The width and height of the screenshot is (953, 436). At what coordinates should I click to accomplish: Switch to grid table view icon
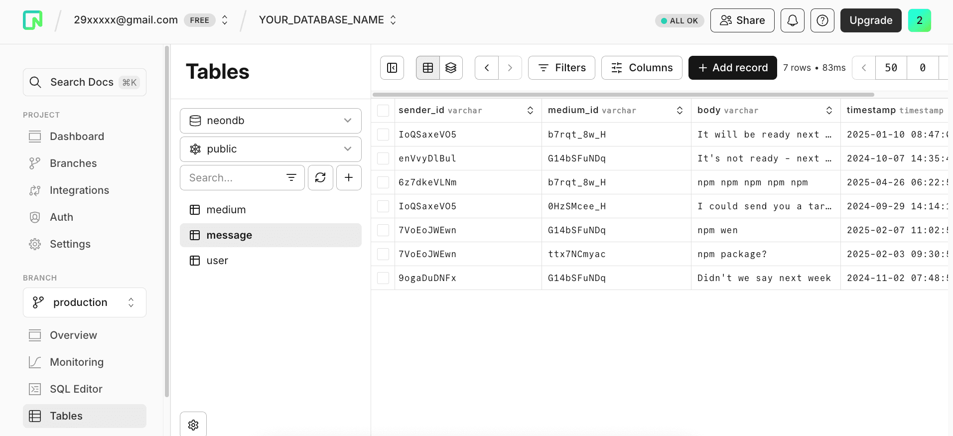click(x=428, y=68)
